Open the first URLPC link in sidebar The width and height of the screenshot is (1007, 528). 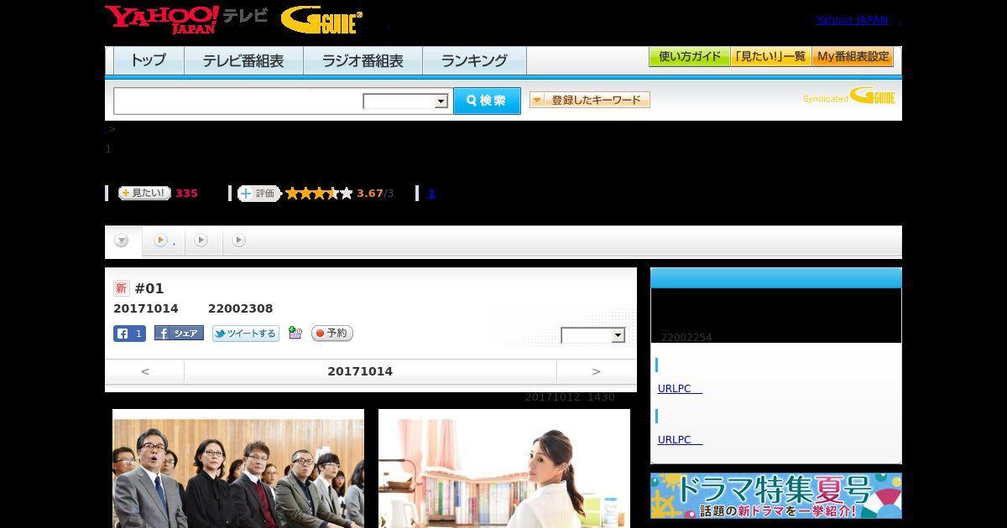tap(680, 389)
